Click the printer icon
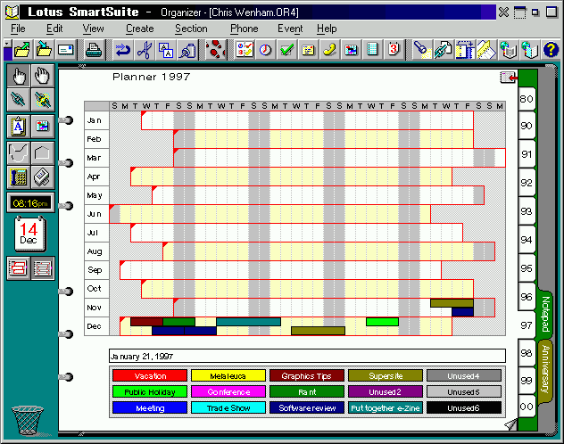Image resolution: width=564 pixels, height=444 pixels. [94, 49]
